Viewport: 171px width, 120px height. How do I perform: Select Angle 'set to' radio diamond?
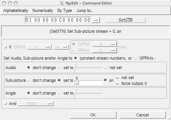(59, 93)
